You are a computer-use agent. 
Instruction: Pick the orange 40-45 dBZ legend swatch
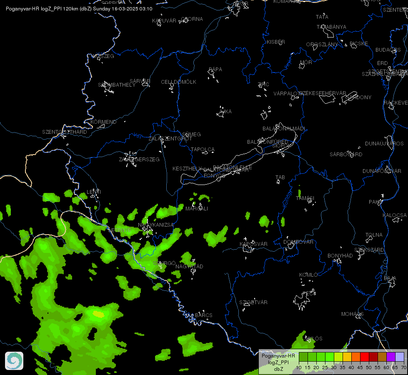(356, 357)
